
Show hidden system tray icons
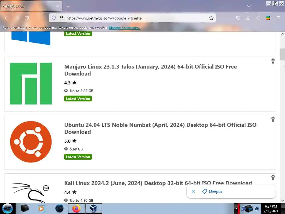[237, 209]
